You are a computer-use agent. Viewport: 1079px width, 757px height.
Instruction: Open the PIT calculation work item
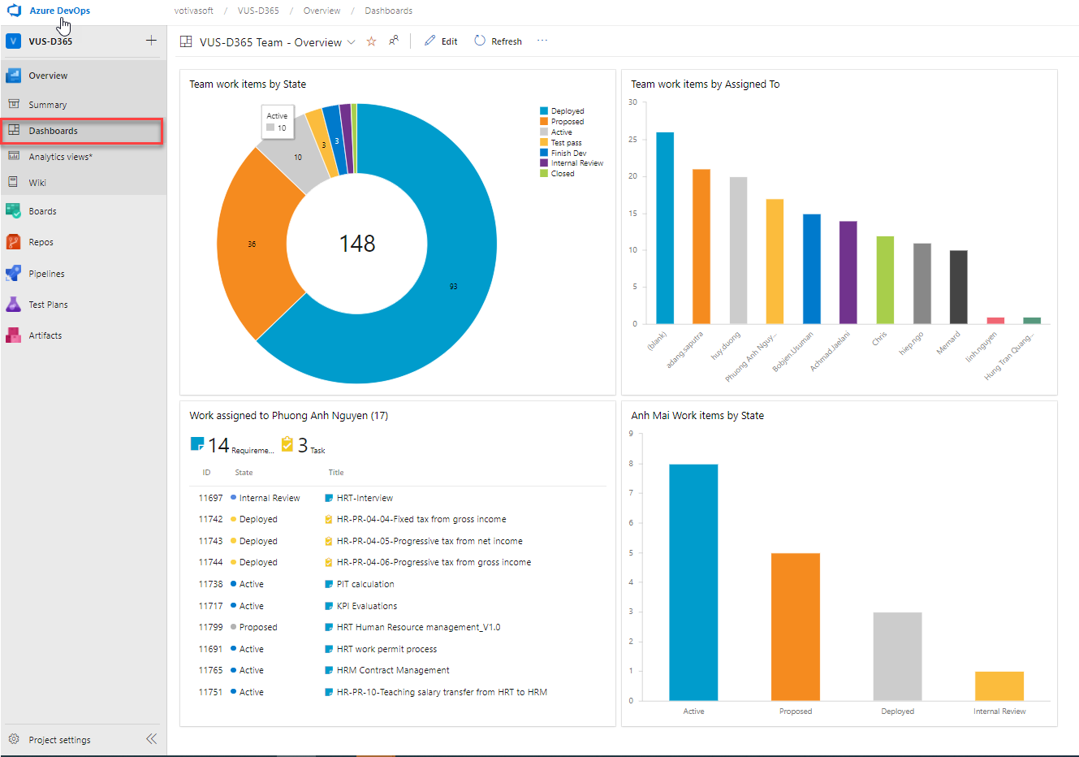pos(365,584)
